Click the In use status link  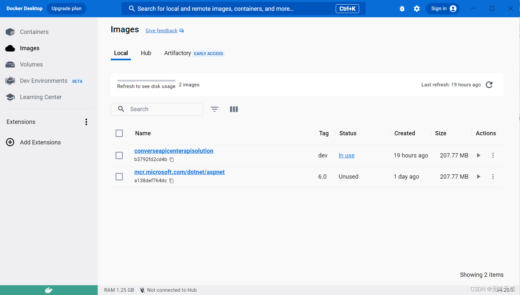point(346,155)
